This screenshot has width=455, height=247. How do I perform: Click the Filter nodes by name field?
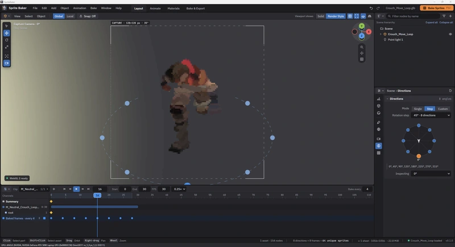click(x=413, y=16)
